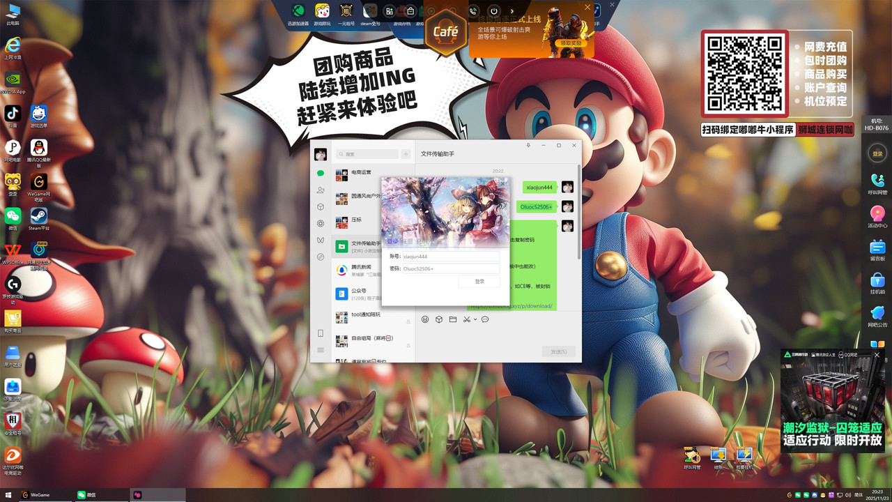Open WeGame网吧版 desktop icon
This screenshot has width=892, height=502.
pyautogui.click(x=39, y=187)
